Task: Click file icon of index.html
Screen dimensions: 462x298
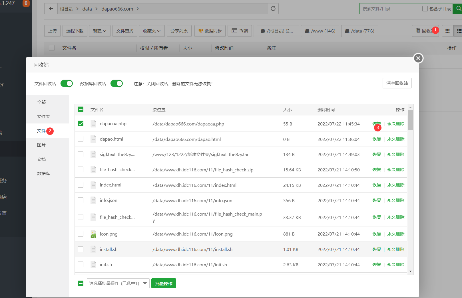Action: [x=93, y=185]
